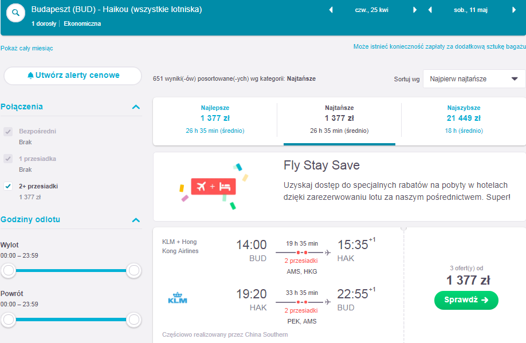Click the KLM airline logo
Image resolution: width=526 pixels, height=343 pixels.
pos(178,298)
